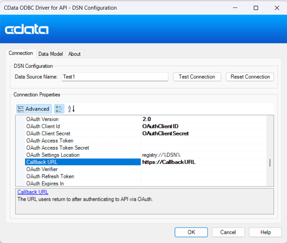Click the Test Connection button
Image resolution: width=287 pixels, height=243 pixels.
tap(197, 77)
